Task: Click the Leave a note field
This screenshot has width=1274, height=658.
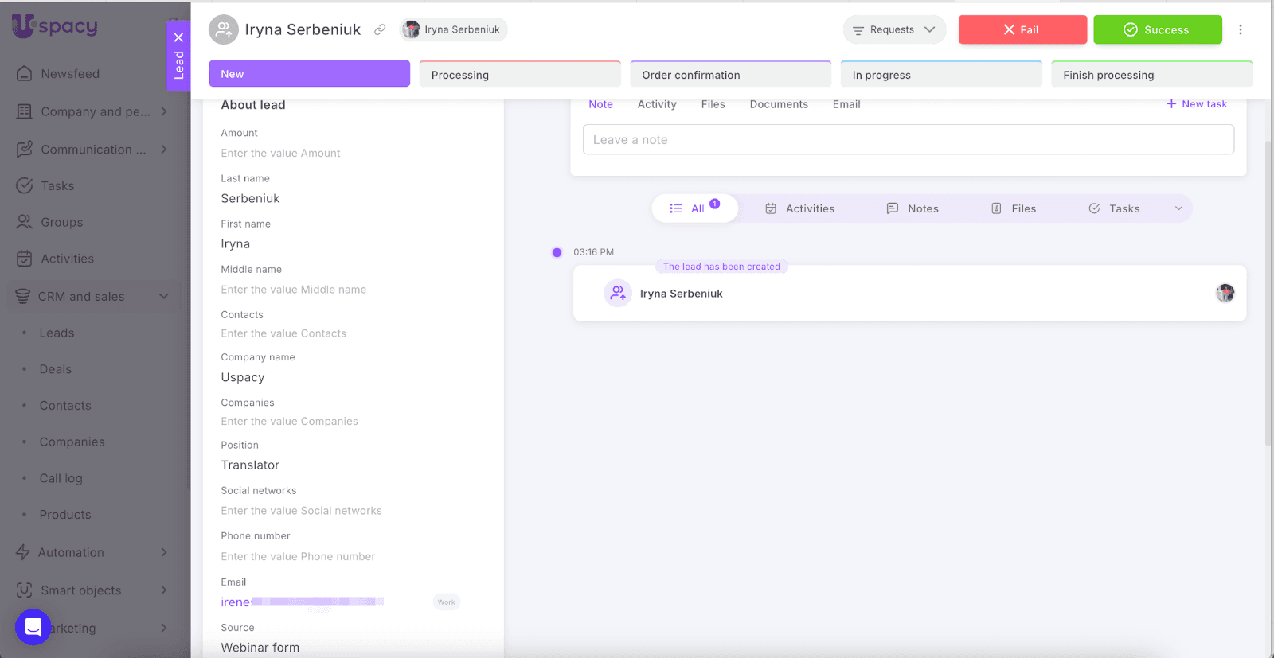Action: coord(908,139)
